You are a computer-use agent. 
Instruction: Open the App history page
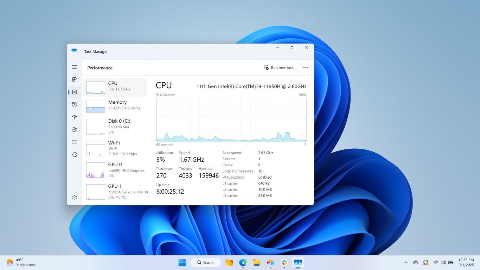point(74,104)
